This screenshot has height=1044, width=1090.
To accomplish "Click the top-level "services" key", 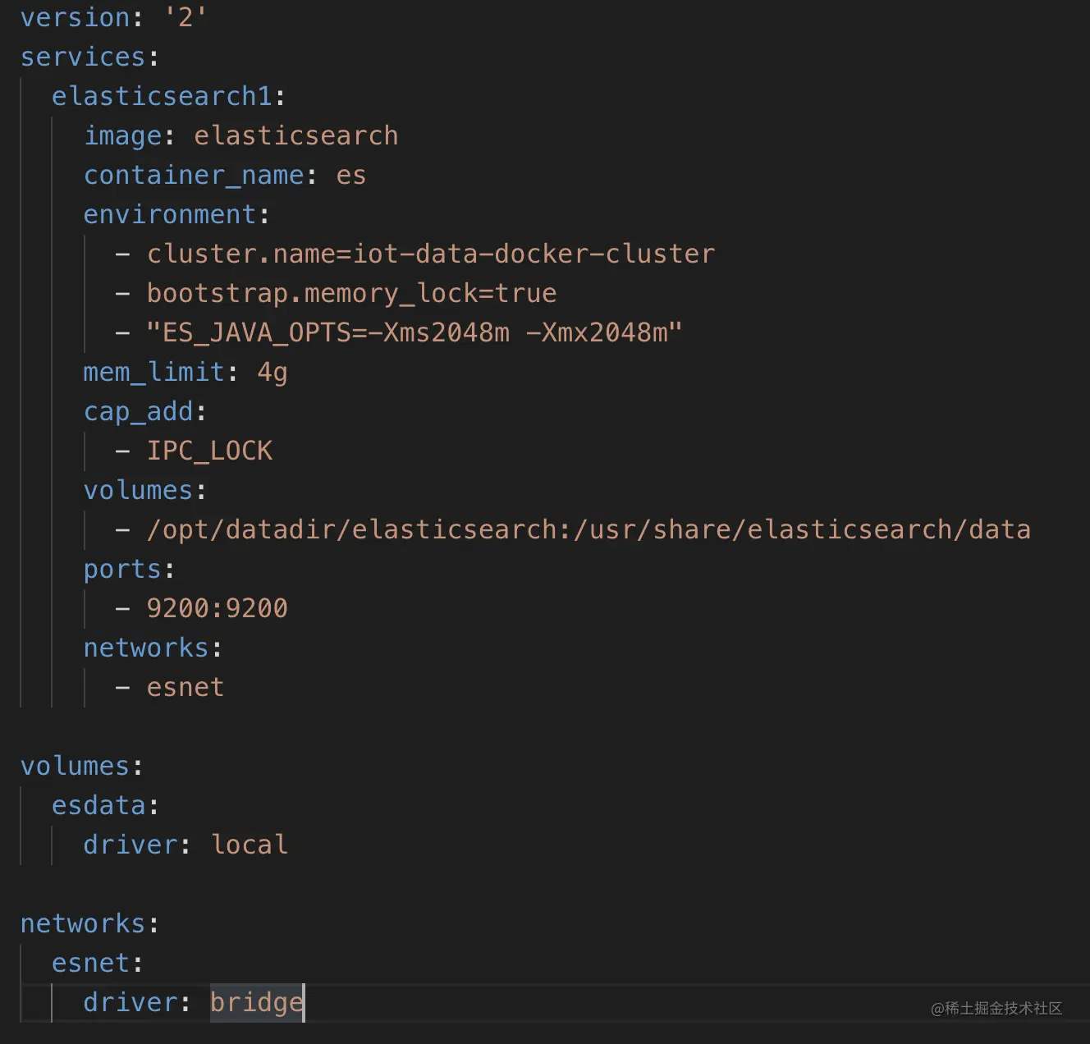I will click(x=83, y=57).
